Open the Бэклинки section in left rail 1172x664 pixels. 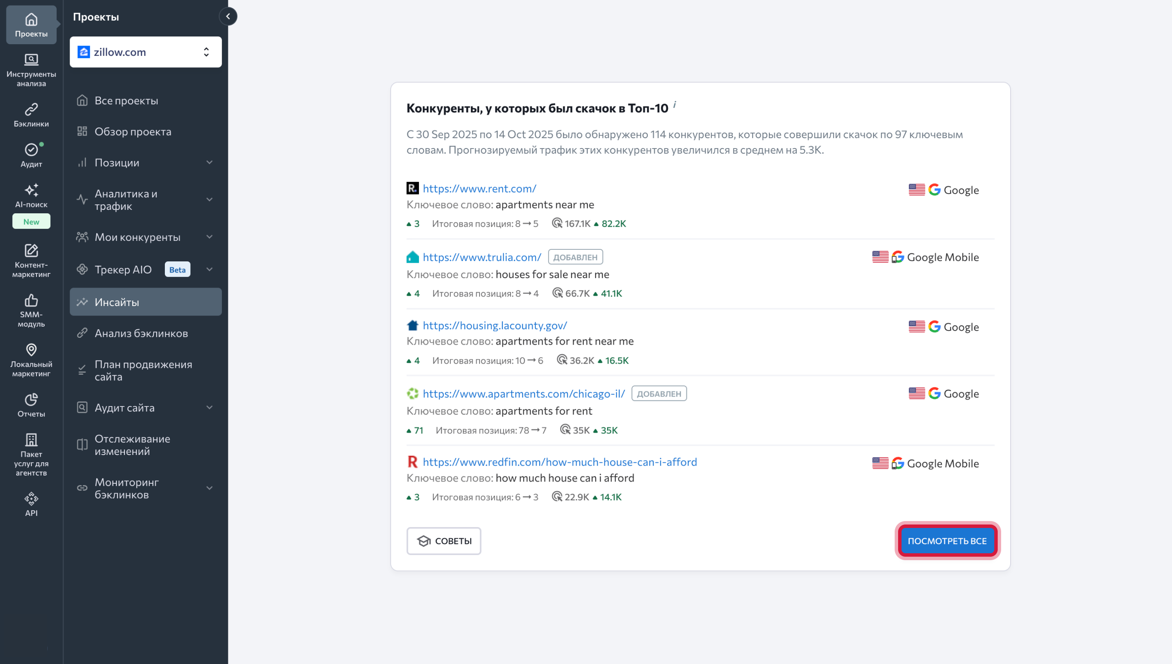click(31, 115)
